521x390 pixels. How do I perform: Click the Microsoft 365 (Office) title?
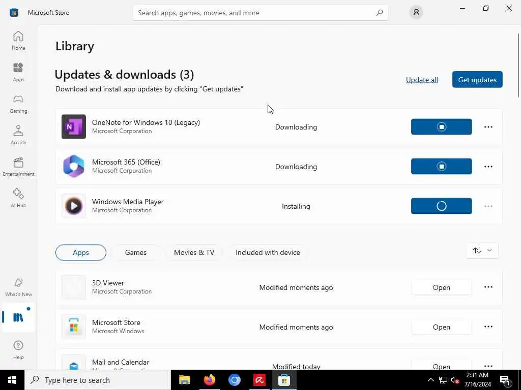[x=126, y=162]
